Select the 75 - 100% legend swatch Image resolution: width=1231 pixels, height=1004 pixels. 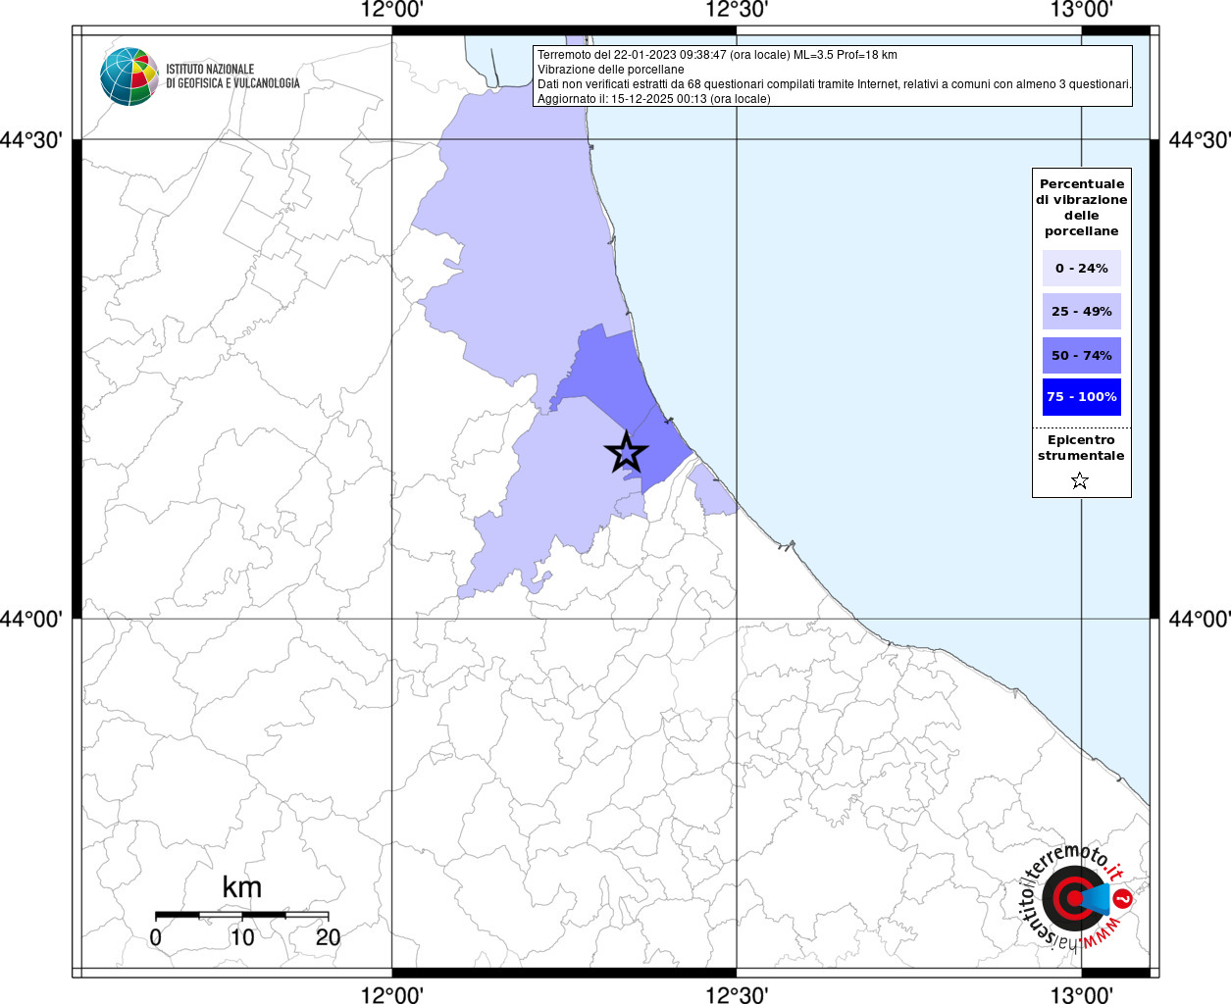pos(1081,396)
